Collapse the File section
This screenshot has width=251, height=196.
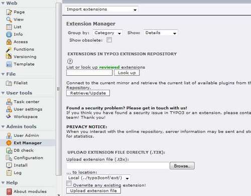[3, 74]
